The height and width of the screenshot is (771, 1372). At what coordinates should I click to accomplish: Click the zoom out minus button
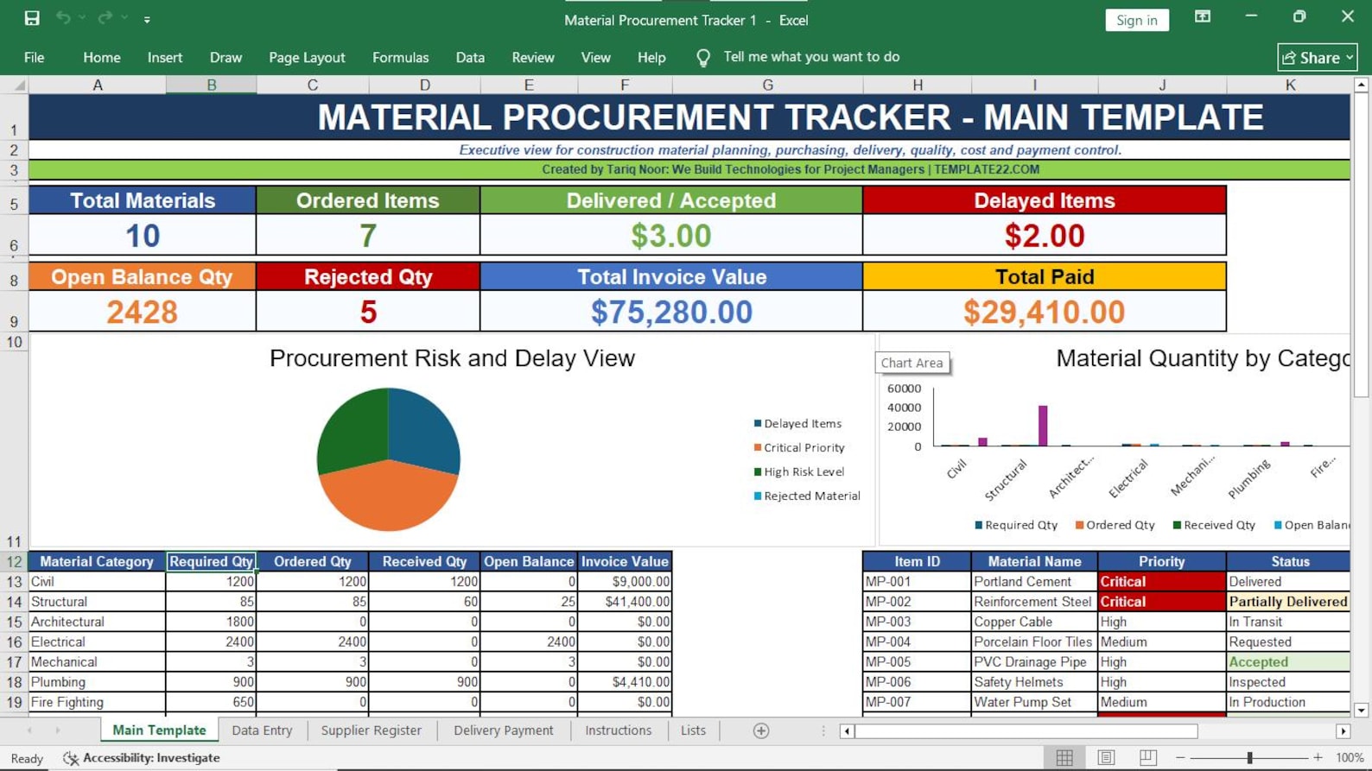tap(1180, 757)
